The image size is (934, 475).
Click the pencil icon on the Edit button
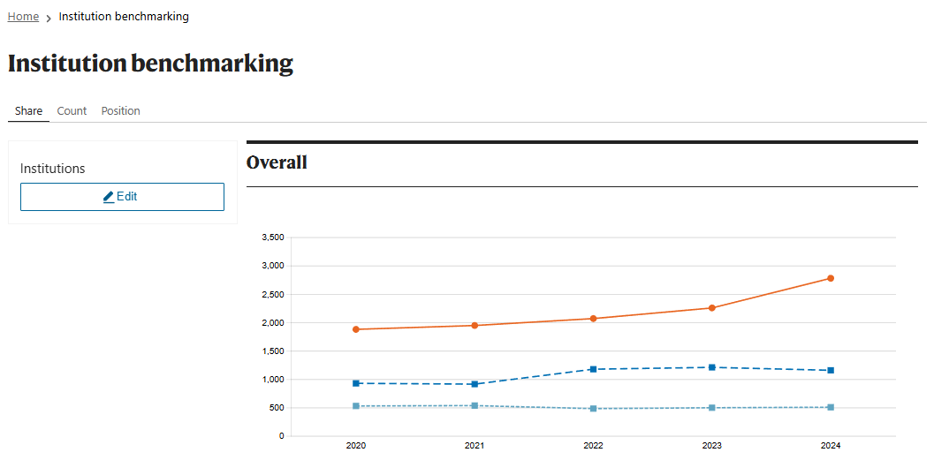click(109, 197)
